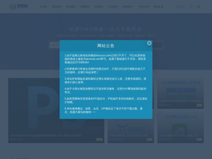Open the 站长大学 nav item
Viewport: 212px width, 159px height.
tap(144, 7)
